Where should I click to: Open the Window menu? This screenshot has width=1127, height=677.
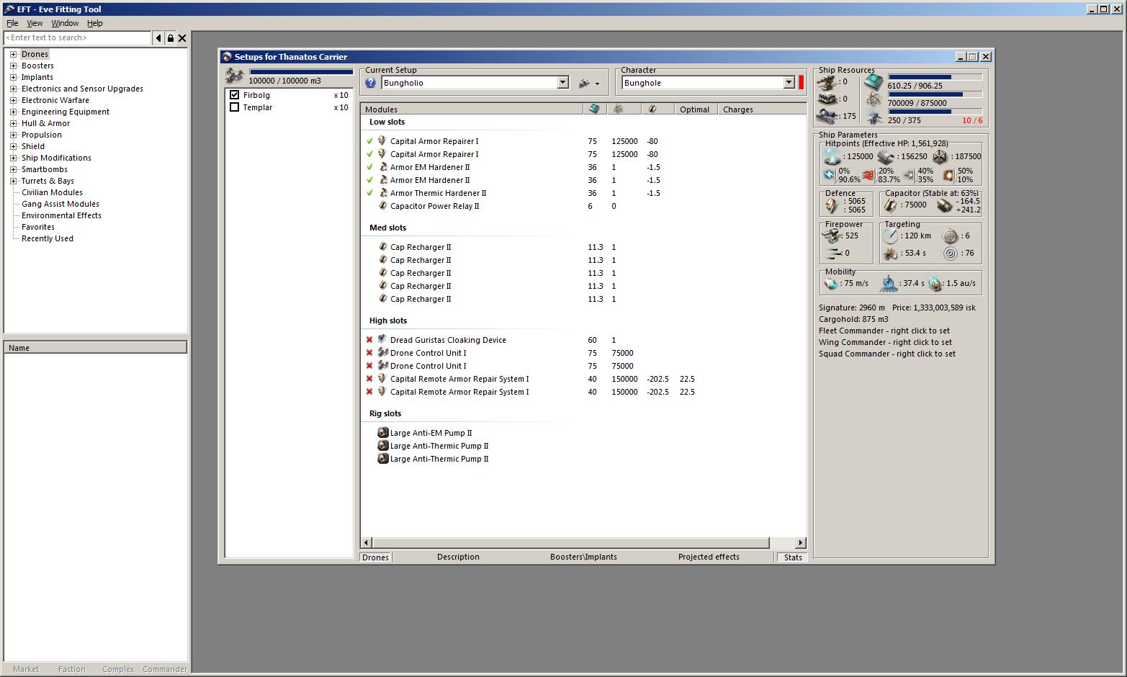tap(65, 23)
